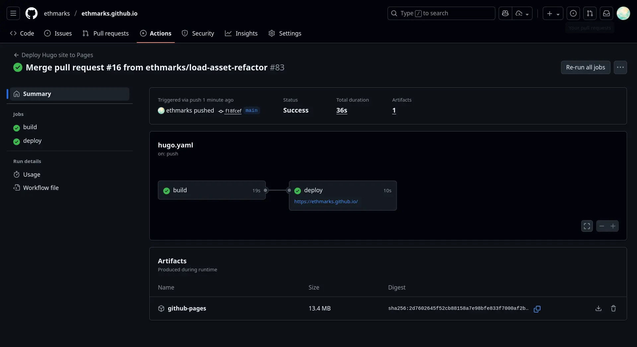Enter fullscreen view of the workflow graph
Image resolution: width=637 pixels, height=347 pixels.
tap(587, 226)
